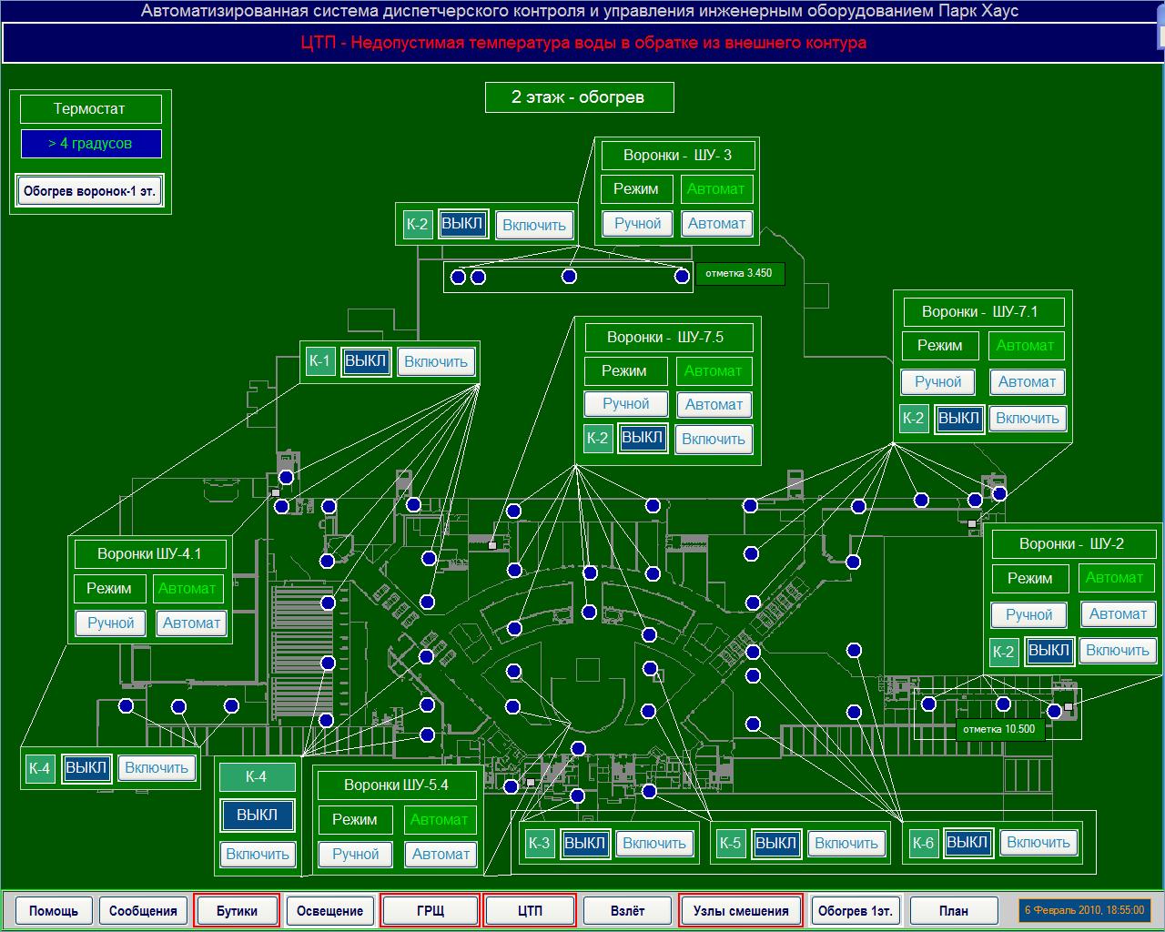Image resolution: width=1165 pixels, height=932 pixels.
Task: Select Ручной in the Воронки ШУ-7.5 panel
Action: 625,404
